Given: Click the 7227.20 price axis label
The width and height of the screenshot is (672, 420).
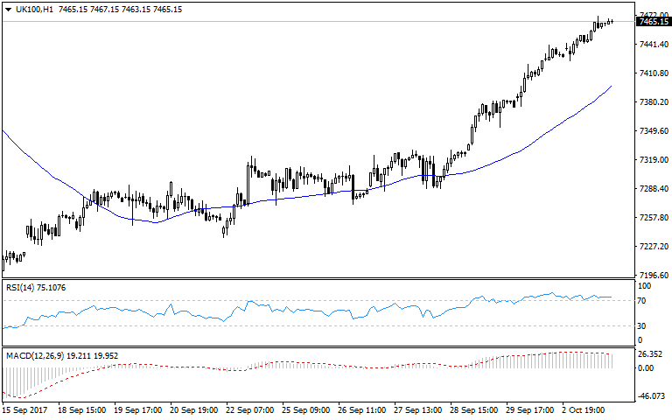Looking at the screenshot, I should 654,247.
